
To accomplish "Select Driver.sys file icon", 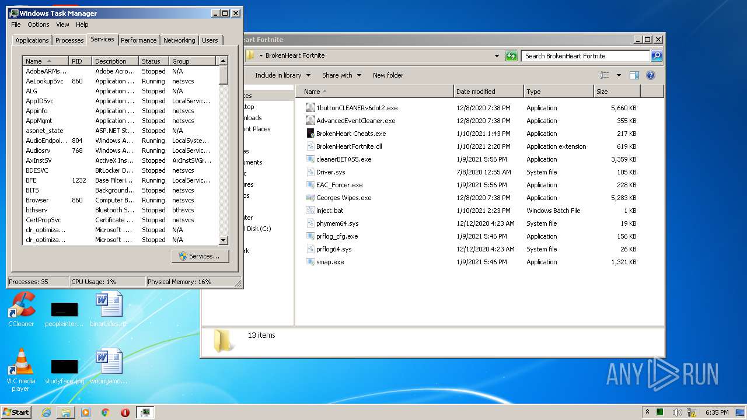I will pyautogui.click(x=310, y=172).
